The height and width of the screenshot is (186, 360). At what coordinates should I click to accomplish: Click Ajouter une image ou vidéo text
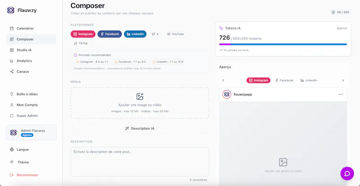pos(140,105)
